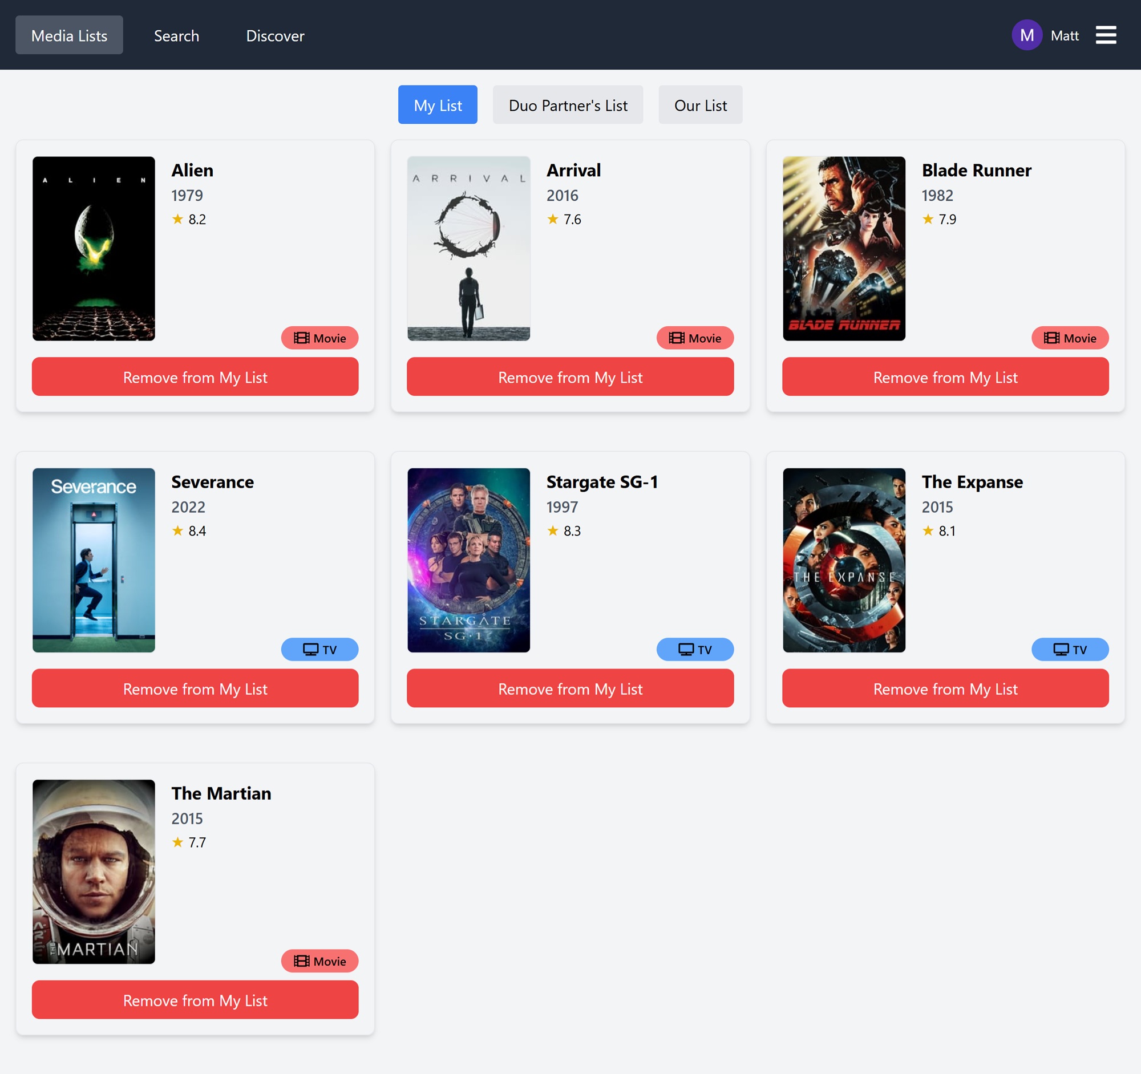The image size is (1141, 1074).
Task: Click the Matt username label
Action: point(1065,35)
